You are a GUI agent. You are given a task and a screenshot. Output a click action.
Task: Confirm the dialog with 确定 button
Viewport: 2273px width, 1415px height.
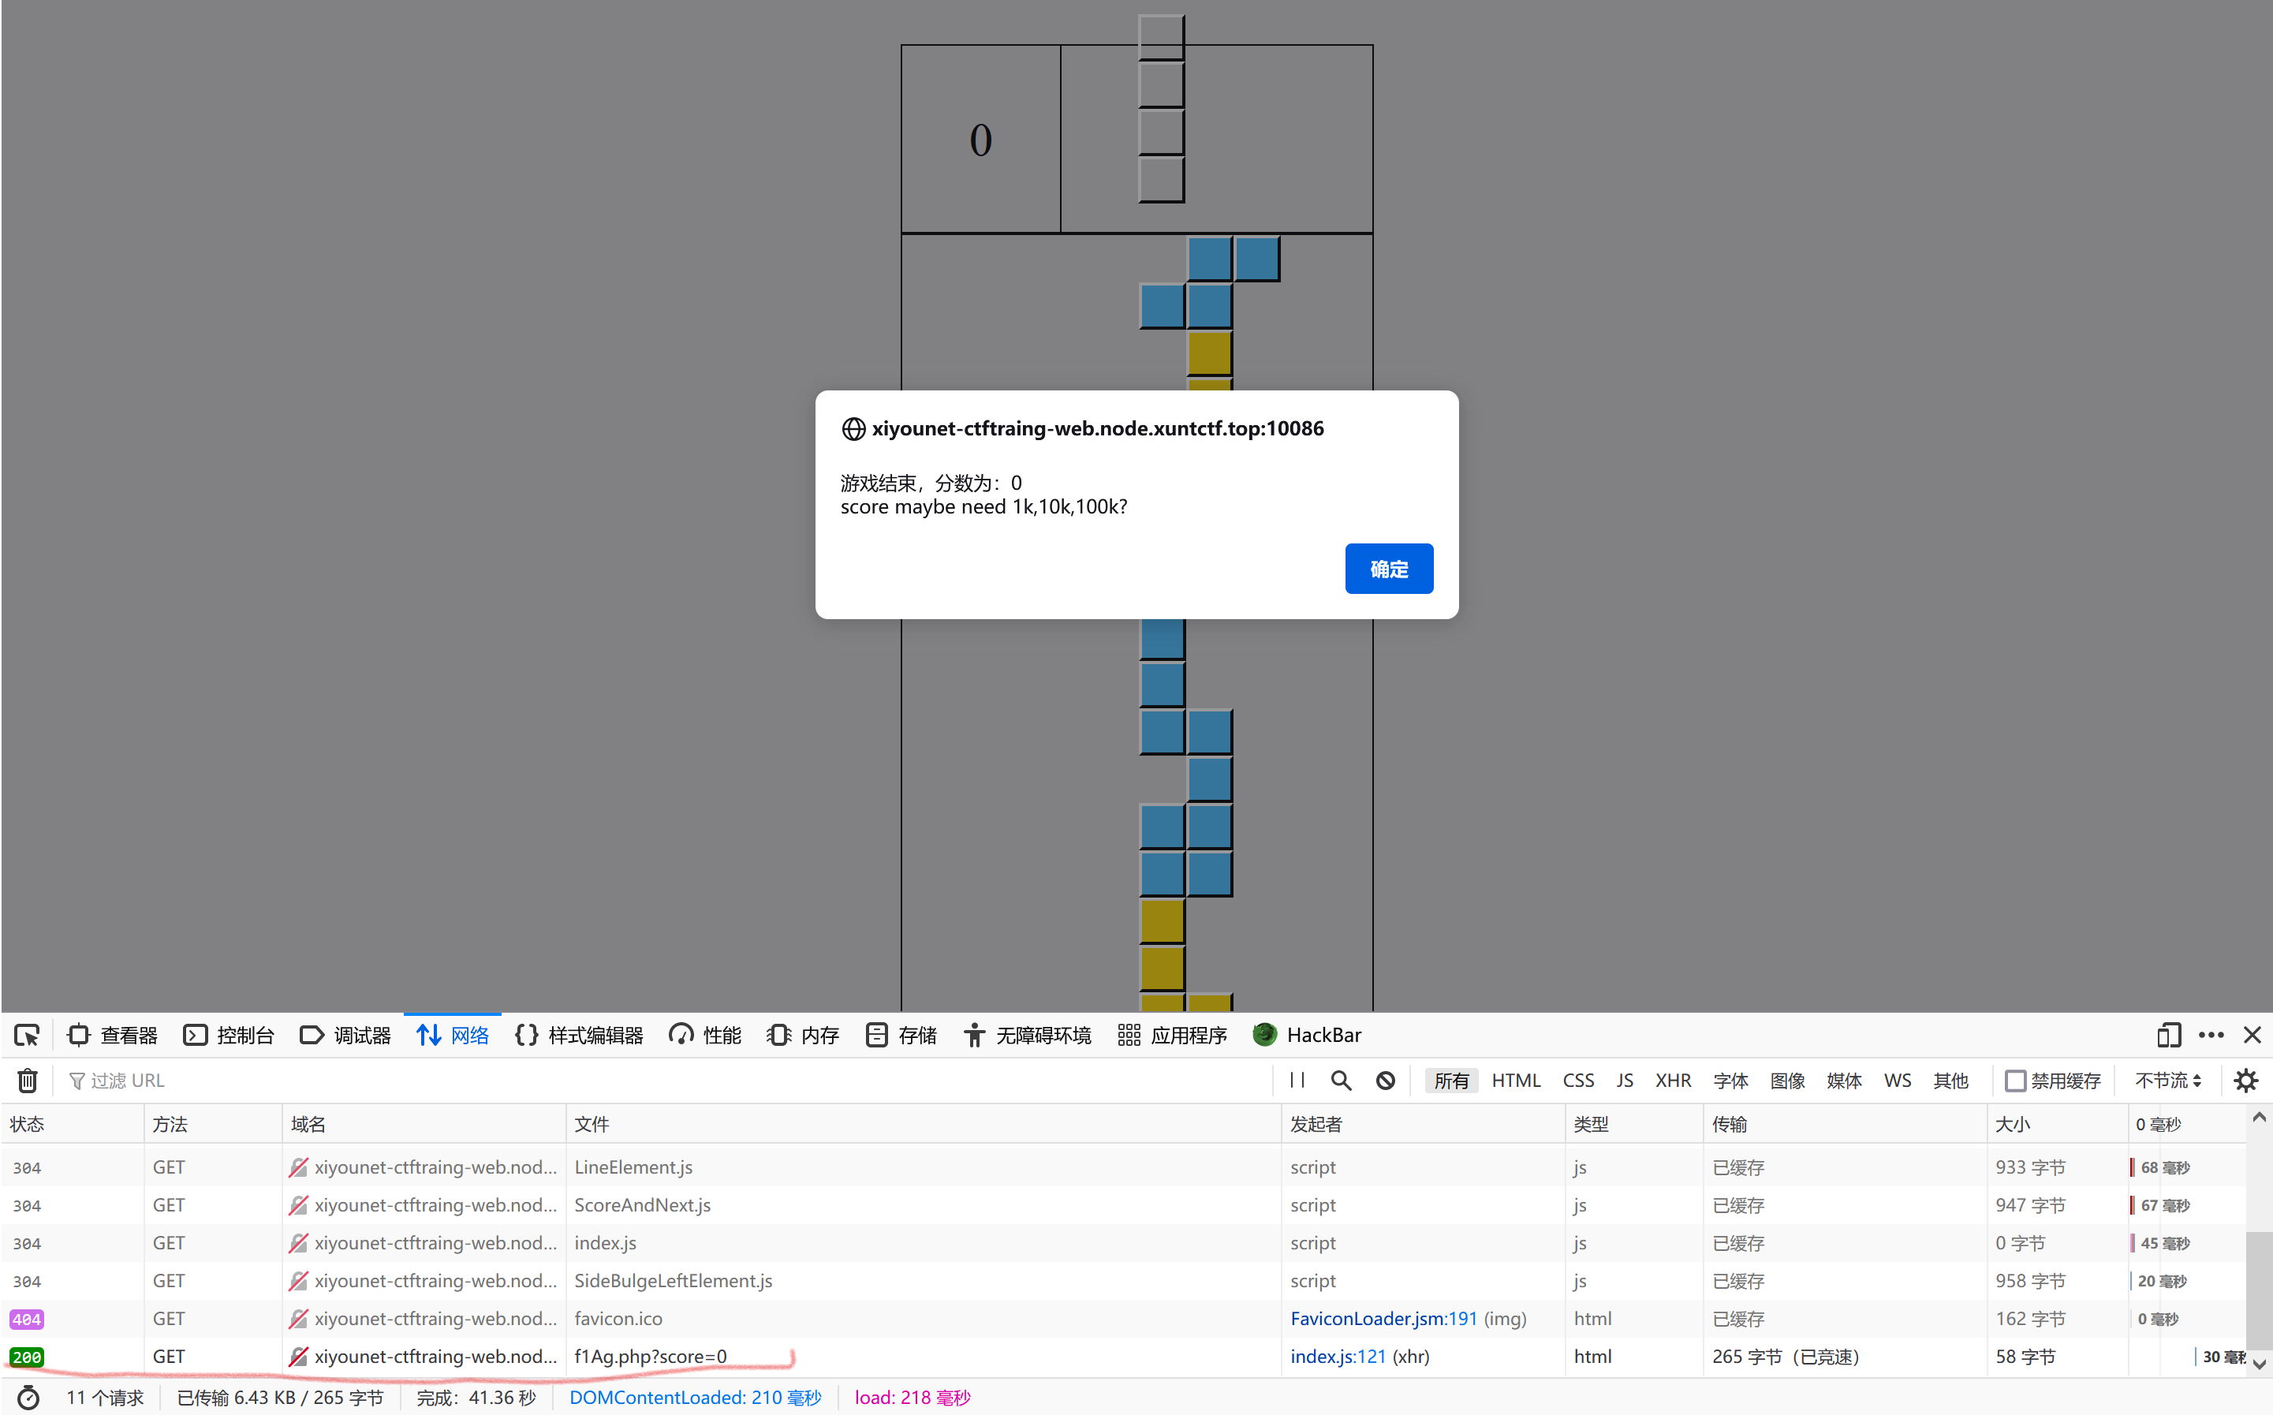pos(1389,568)
